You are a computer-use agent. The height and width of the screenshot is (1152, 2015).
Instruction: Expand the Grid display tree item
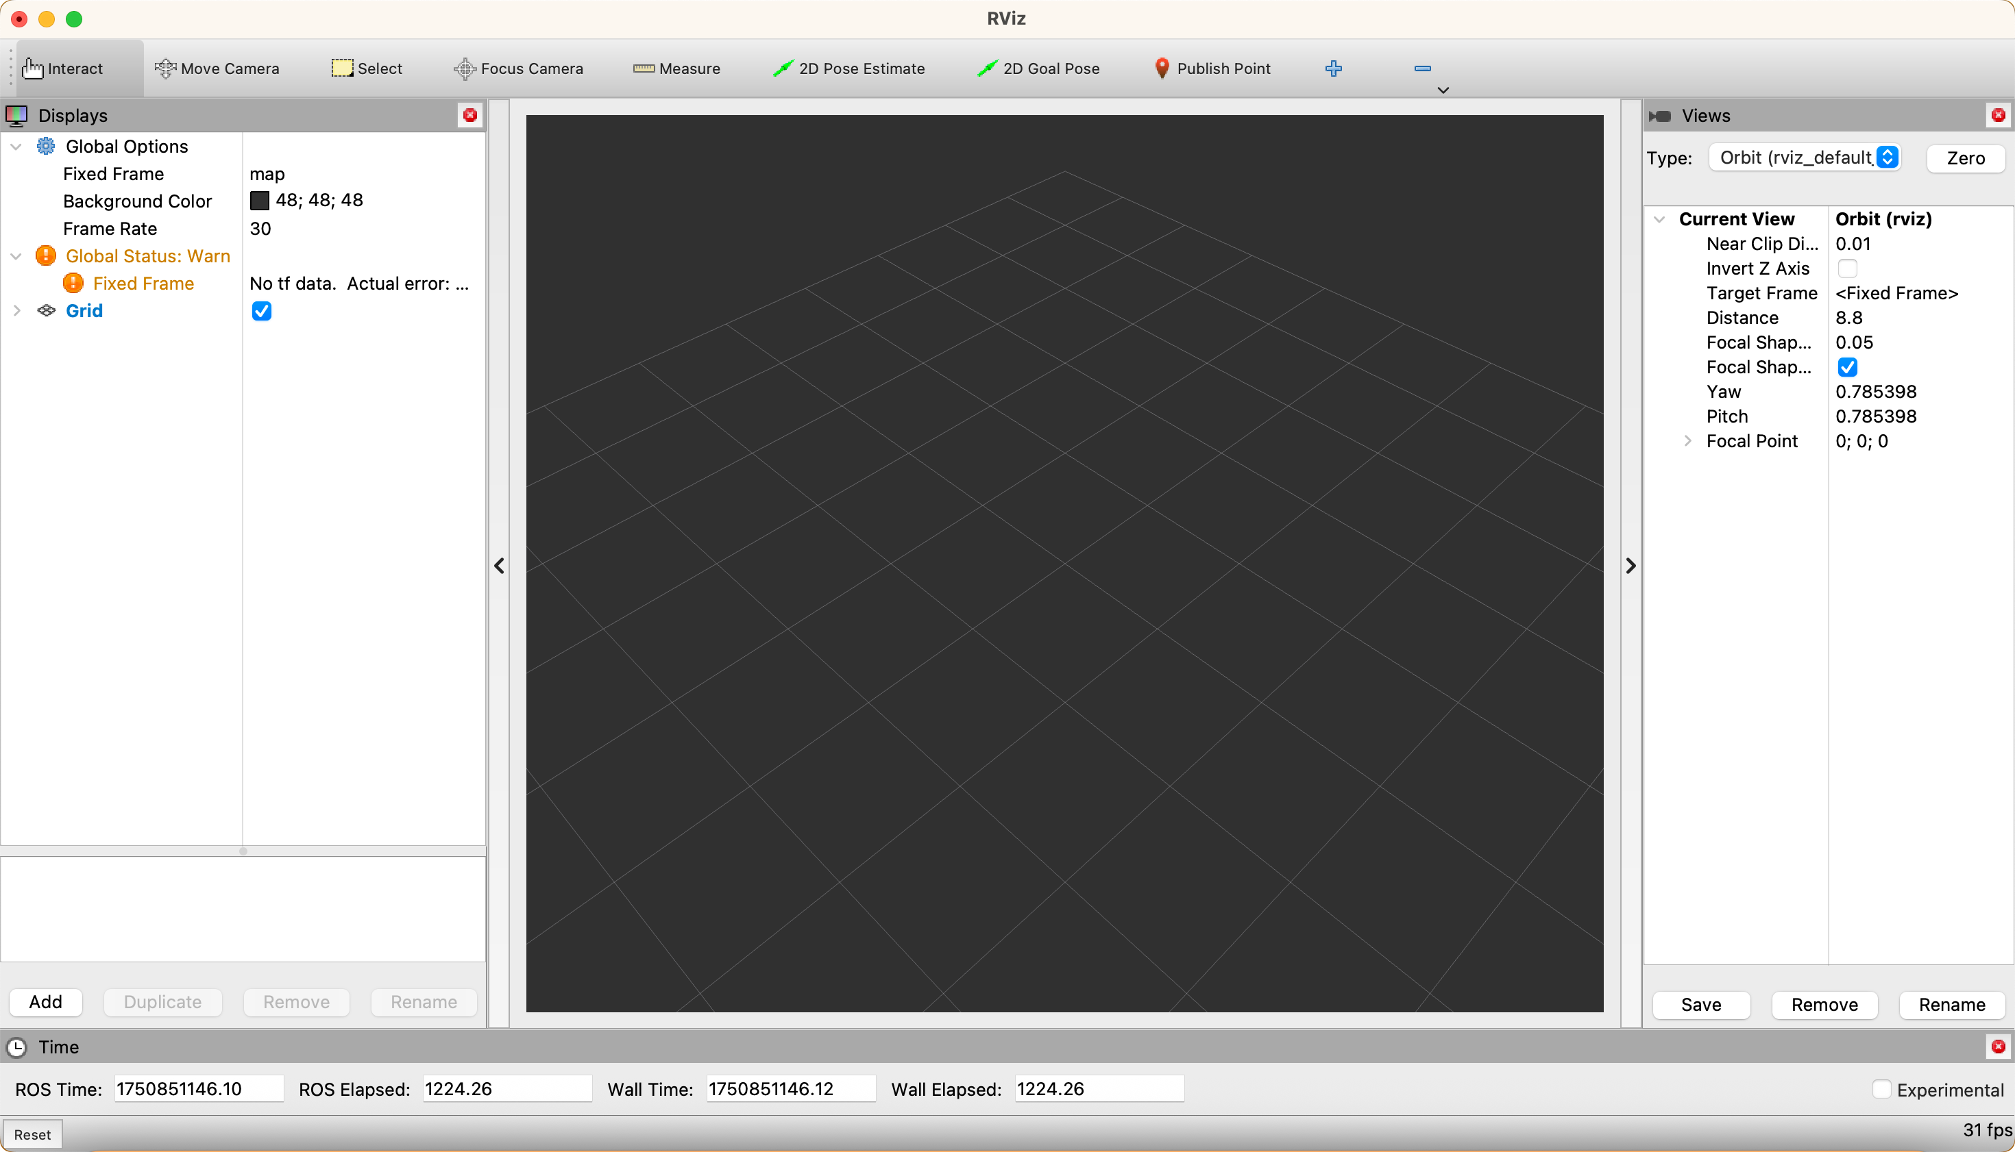[16, 311]
